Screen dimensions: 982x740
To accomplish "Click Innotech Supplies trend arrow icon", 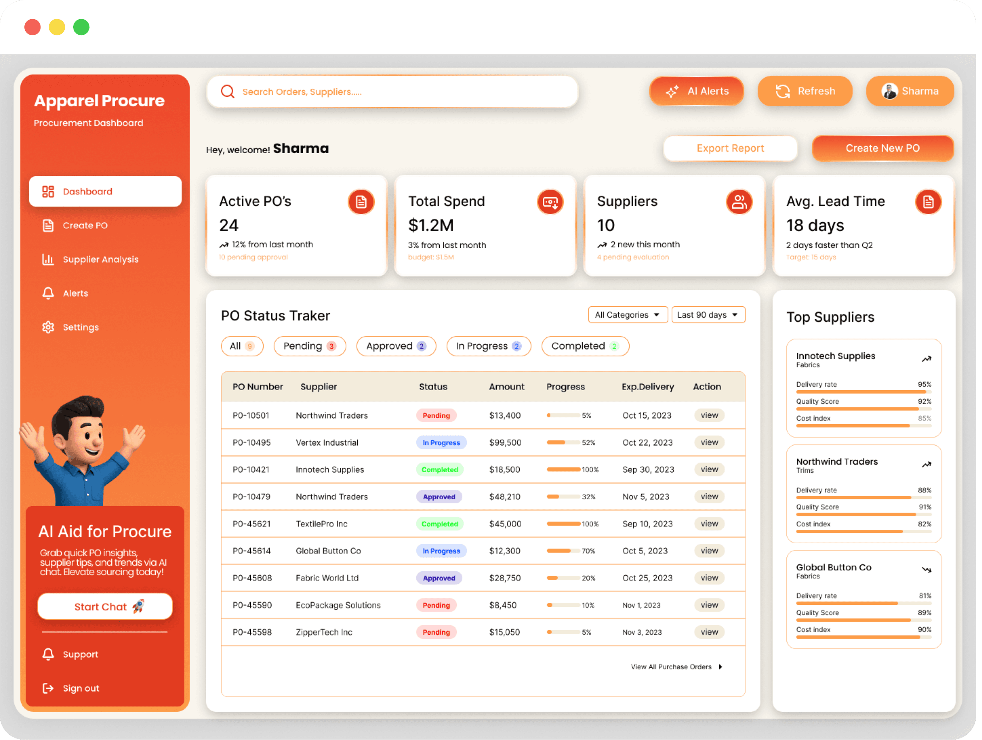I will click(926, 359).
